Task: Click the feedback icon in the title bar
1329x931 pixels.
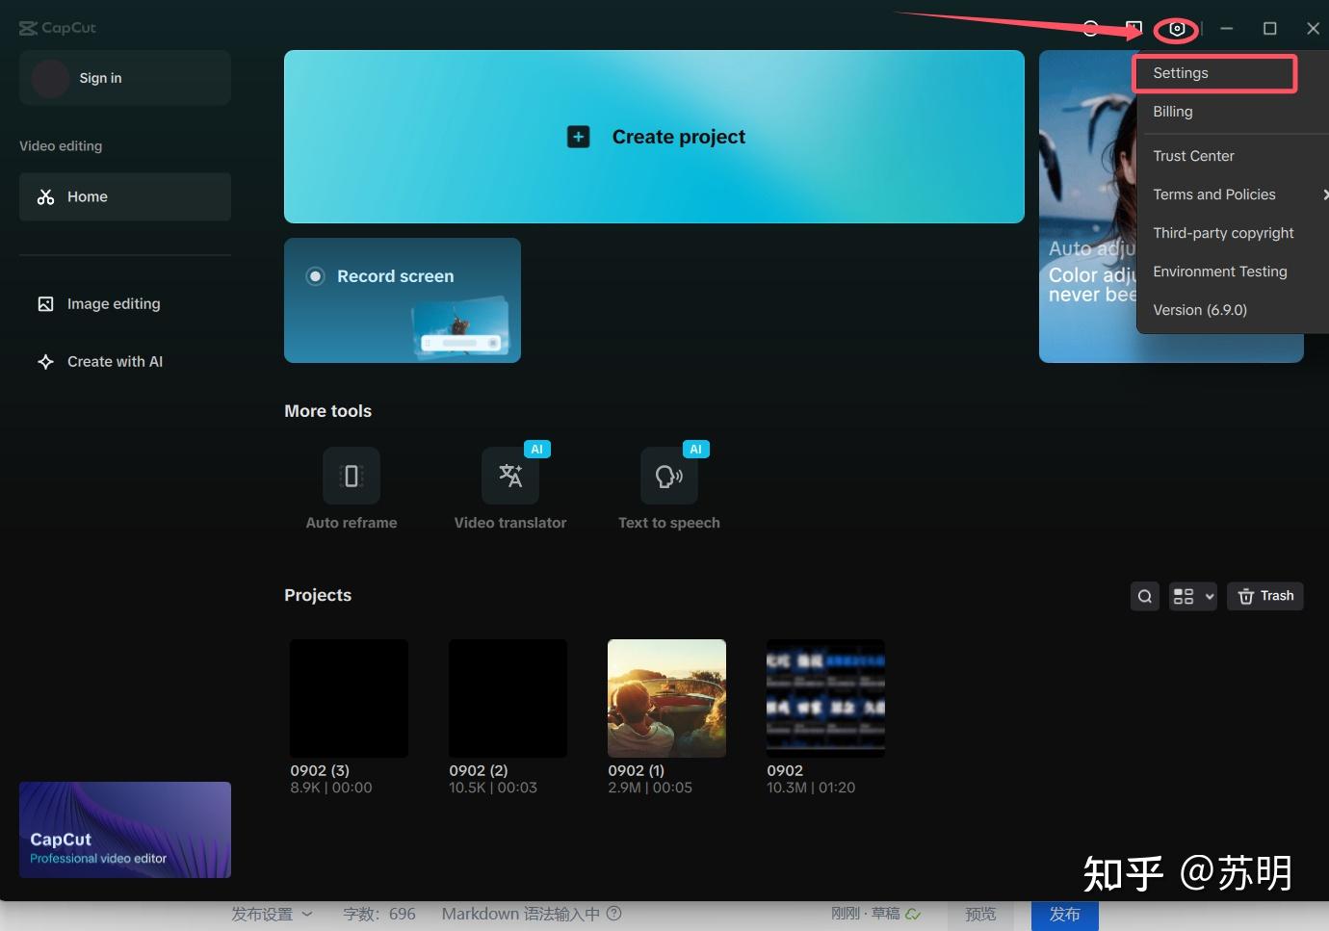Action: [x=1134, y=29]
